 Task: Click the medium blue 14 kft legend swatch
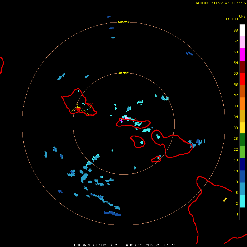pyautogui.click(x=242, y=176)
